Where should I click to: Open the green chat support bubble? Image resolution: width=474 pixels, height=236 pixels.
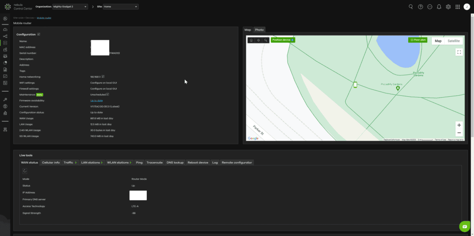point(464,226)
